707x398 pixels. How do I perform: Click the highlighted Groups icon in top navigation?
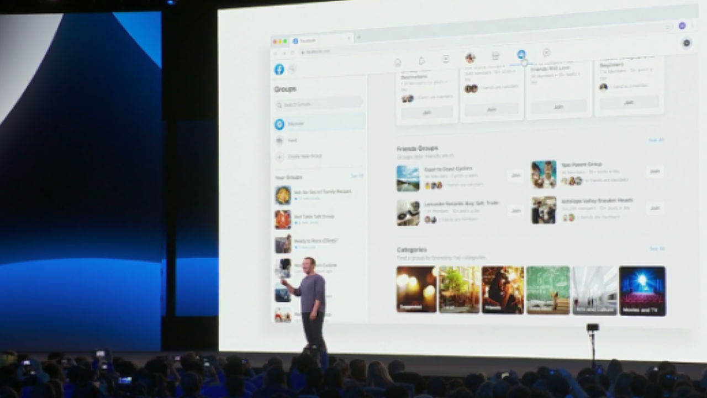point(521,55)
